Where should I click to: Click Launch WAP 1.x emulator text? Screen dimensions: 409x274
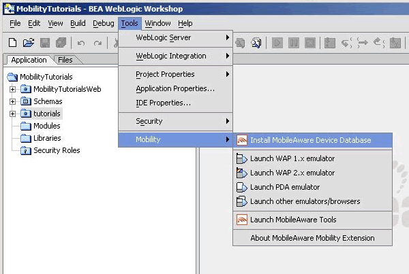point(292,158)
